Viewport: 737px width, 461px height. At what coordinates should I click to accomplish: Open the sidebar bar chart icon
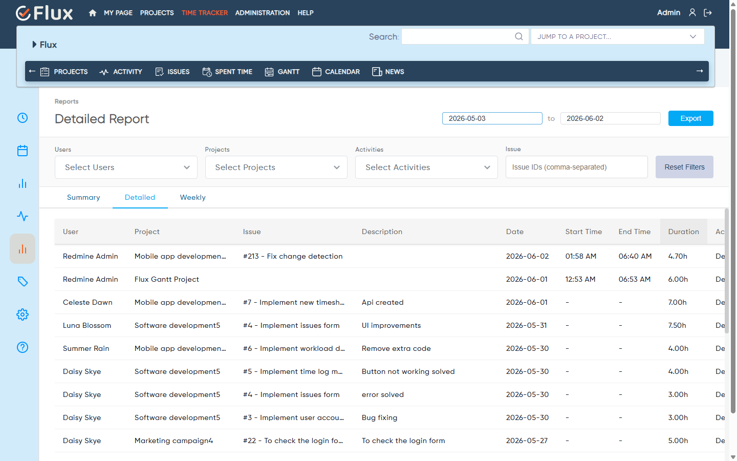23,183
